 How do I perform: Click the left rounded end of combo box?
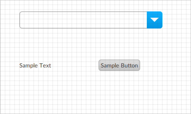[x=21, y=20]
